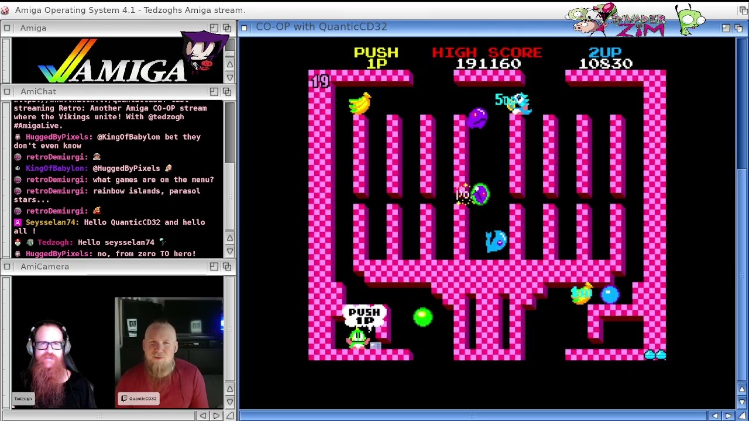Click HuggedByPixels name on 'bet they' message
749x421 pixels.
click(x=57, y=137)
